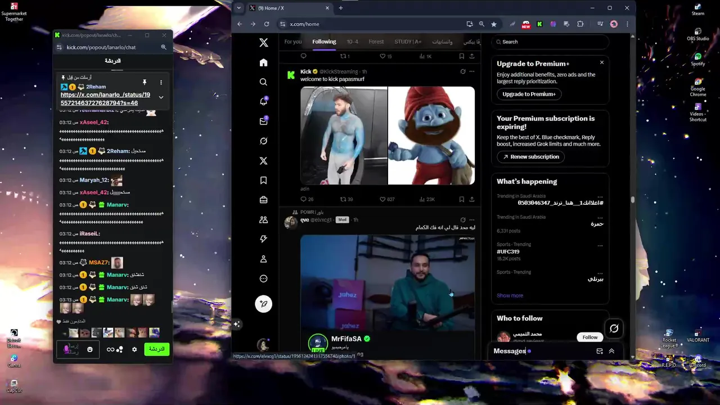Viewport: 720px width, 405px height.
Task: Open X Home from the sidebar
Action: click(x=263, y=62)
